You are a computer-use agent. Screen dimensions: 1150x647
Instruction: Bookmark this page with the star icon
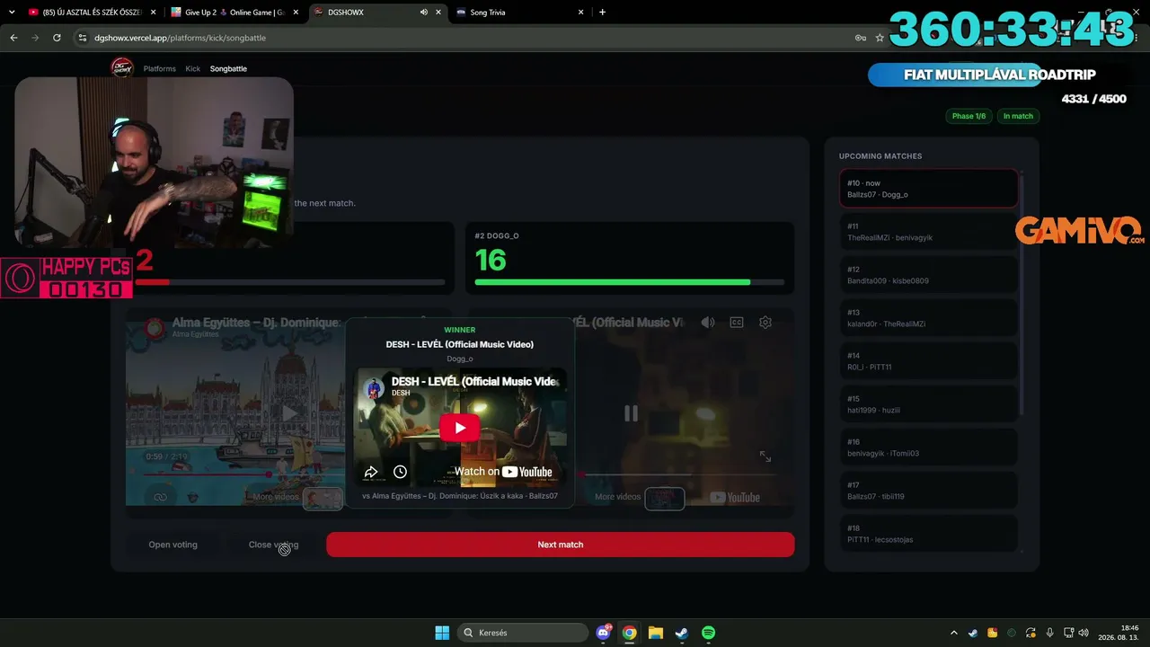coord(880,38)
